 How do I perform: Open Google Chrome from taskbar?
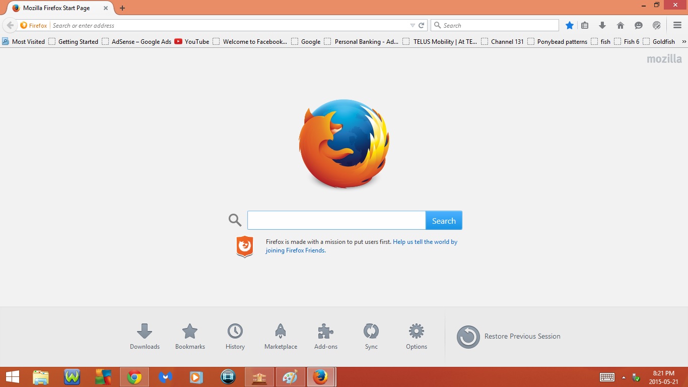pyautogui.click(x=134, y=377)
